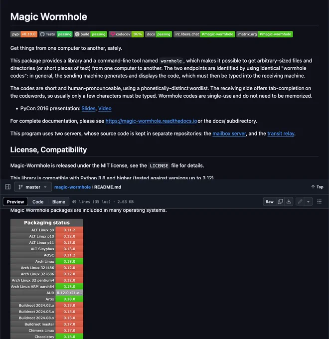
Task: Expand more edit options arrow
Action: tap(308, 201)
